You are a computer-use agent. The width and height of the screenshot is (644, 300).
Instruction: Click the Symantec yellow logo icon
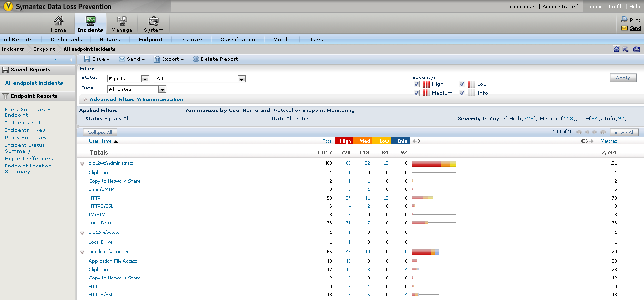pos(8,7)
